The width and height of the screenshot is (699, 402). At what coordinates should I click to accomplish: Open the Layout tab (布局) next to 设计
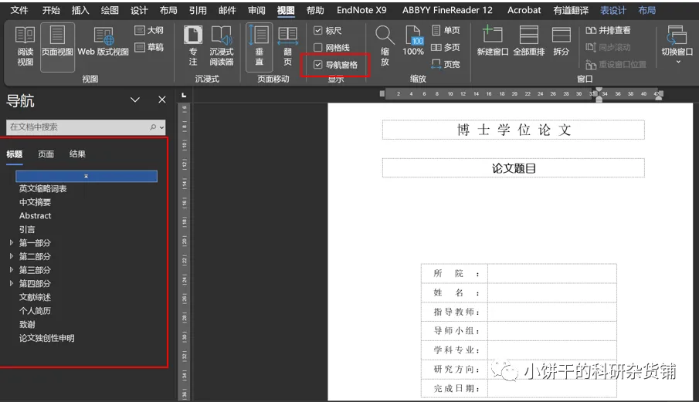point(168,10)
